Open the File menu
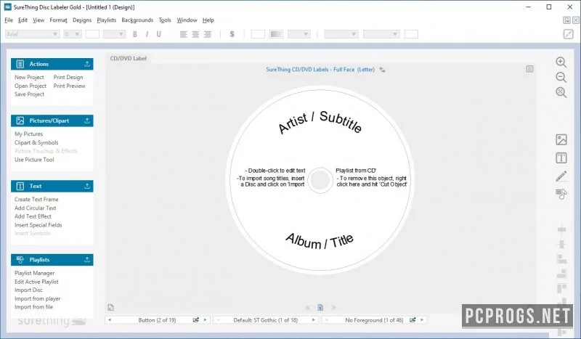This screenshot has width=581, height=339. [9, 20]
